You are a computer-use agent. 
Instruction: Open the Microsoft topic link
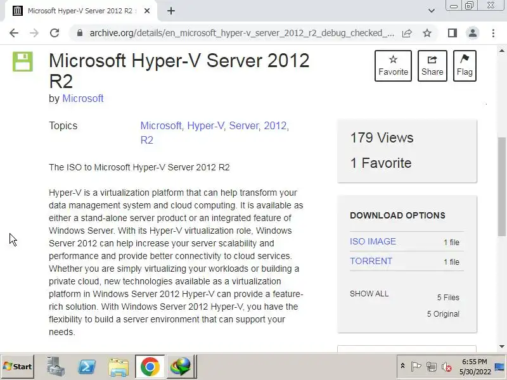pyautogui.click(x=161, y=125)
